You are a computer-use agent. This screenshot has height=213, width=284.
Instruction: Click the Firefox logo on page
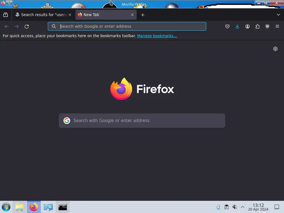pos(142,89)
